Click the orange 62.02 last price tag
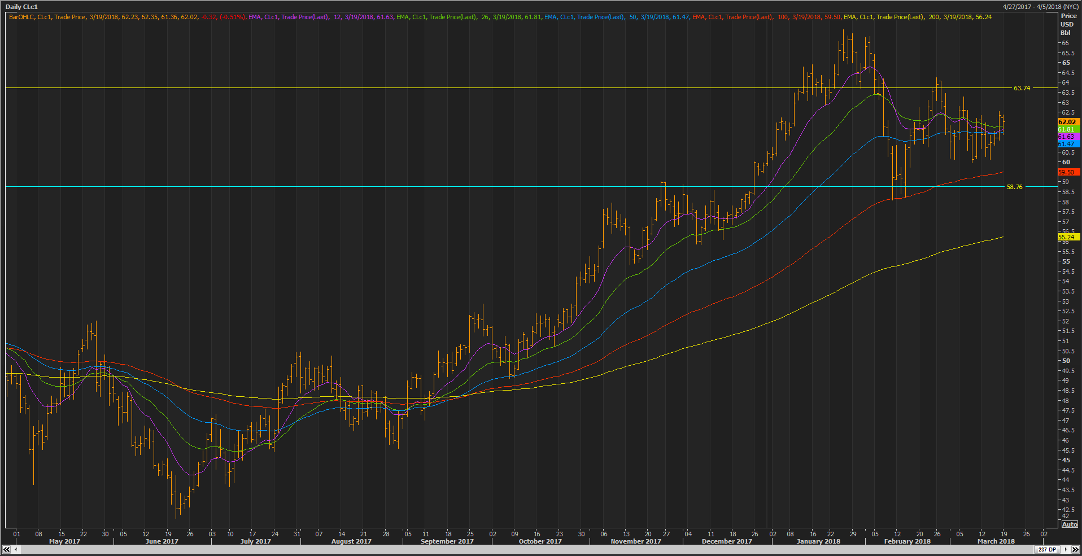 point(1068,122)
